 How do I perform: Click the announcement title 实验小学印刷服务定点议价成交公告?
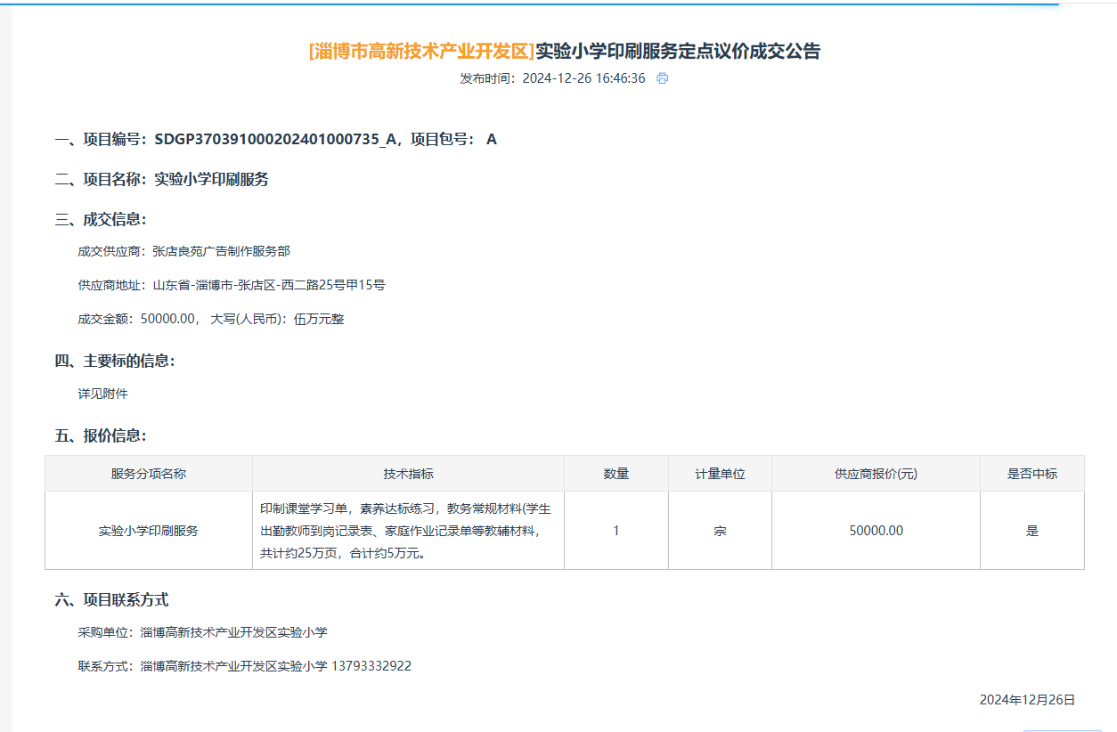677,51
